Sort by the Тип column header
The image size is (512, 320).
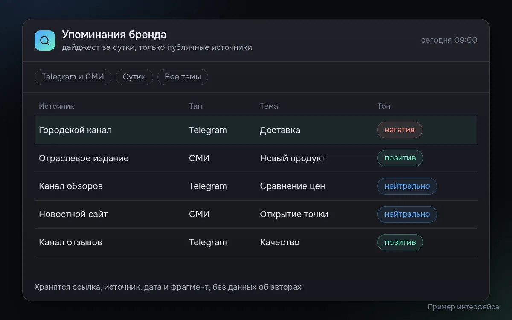coord(195,106)
